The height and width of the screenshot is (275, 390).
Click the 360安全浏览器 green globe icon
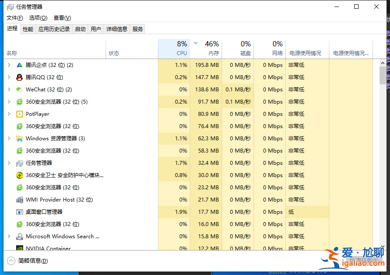(x=19, y=101)
